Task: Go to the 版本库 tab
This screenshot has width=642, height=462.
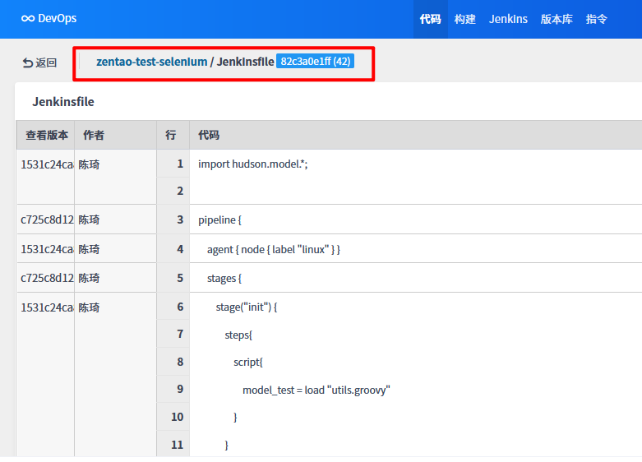Action: (x=557, y=19)
